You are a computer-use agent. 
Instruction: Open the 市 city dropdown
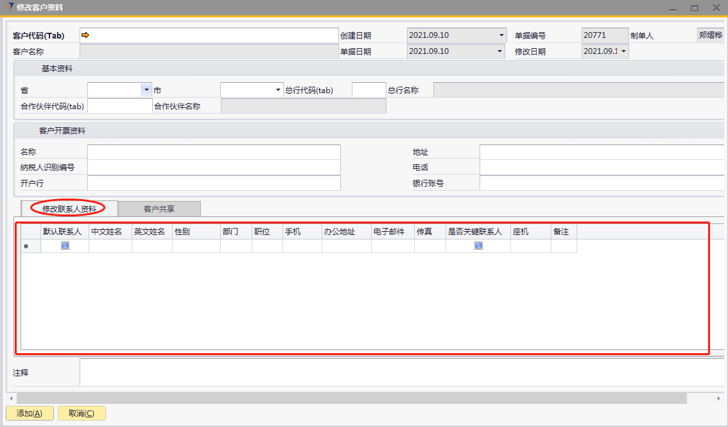pyautogui.click(x=278, y=90)
